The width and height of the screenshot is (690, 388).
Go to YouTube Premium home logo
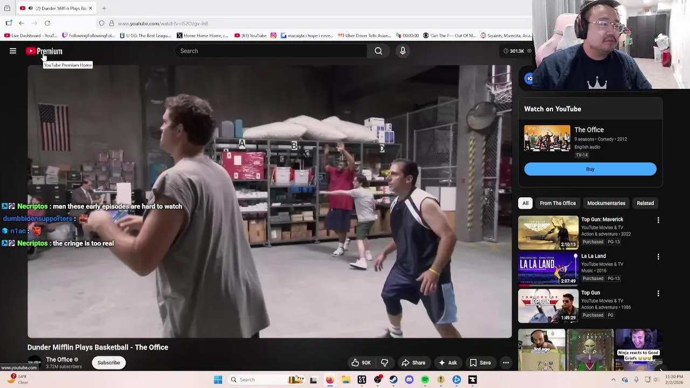44,51
